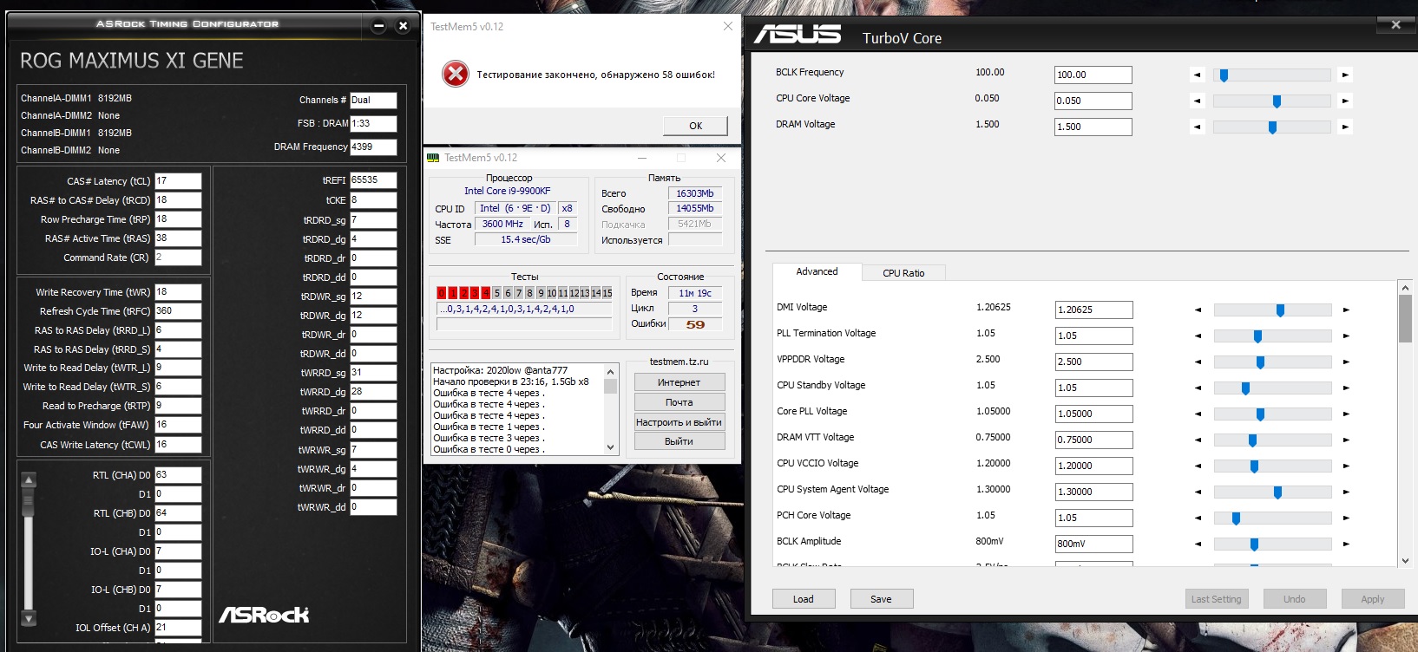Click test number 5 cell in Тесты
Viewport: 1418px width, 652px height.
[x=496, y=293]
